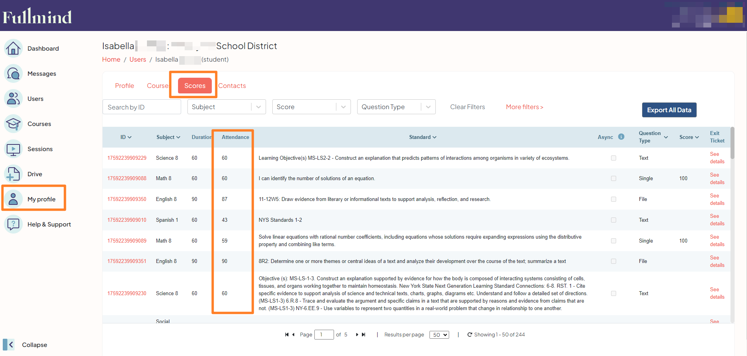Image resolution: width=747 pixels, height=356 pixels.
Task: Open the Dashboard home icon in sidebar
Action: coord(13,48)
